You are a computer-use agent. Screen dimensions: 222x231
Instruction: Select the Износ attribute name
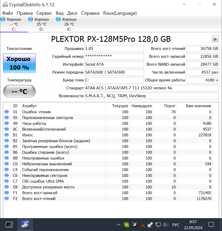[27, 135]
